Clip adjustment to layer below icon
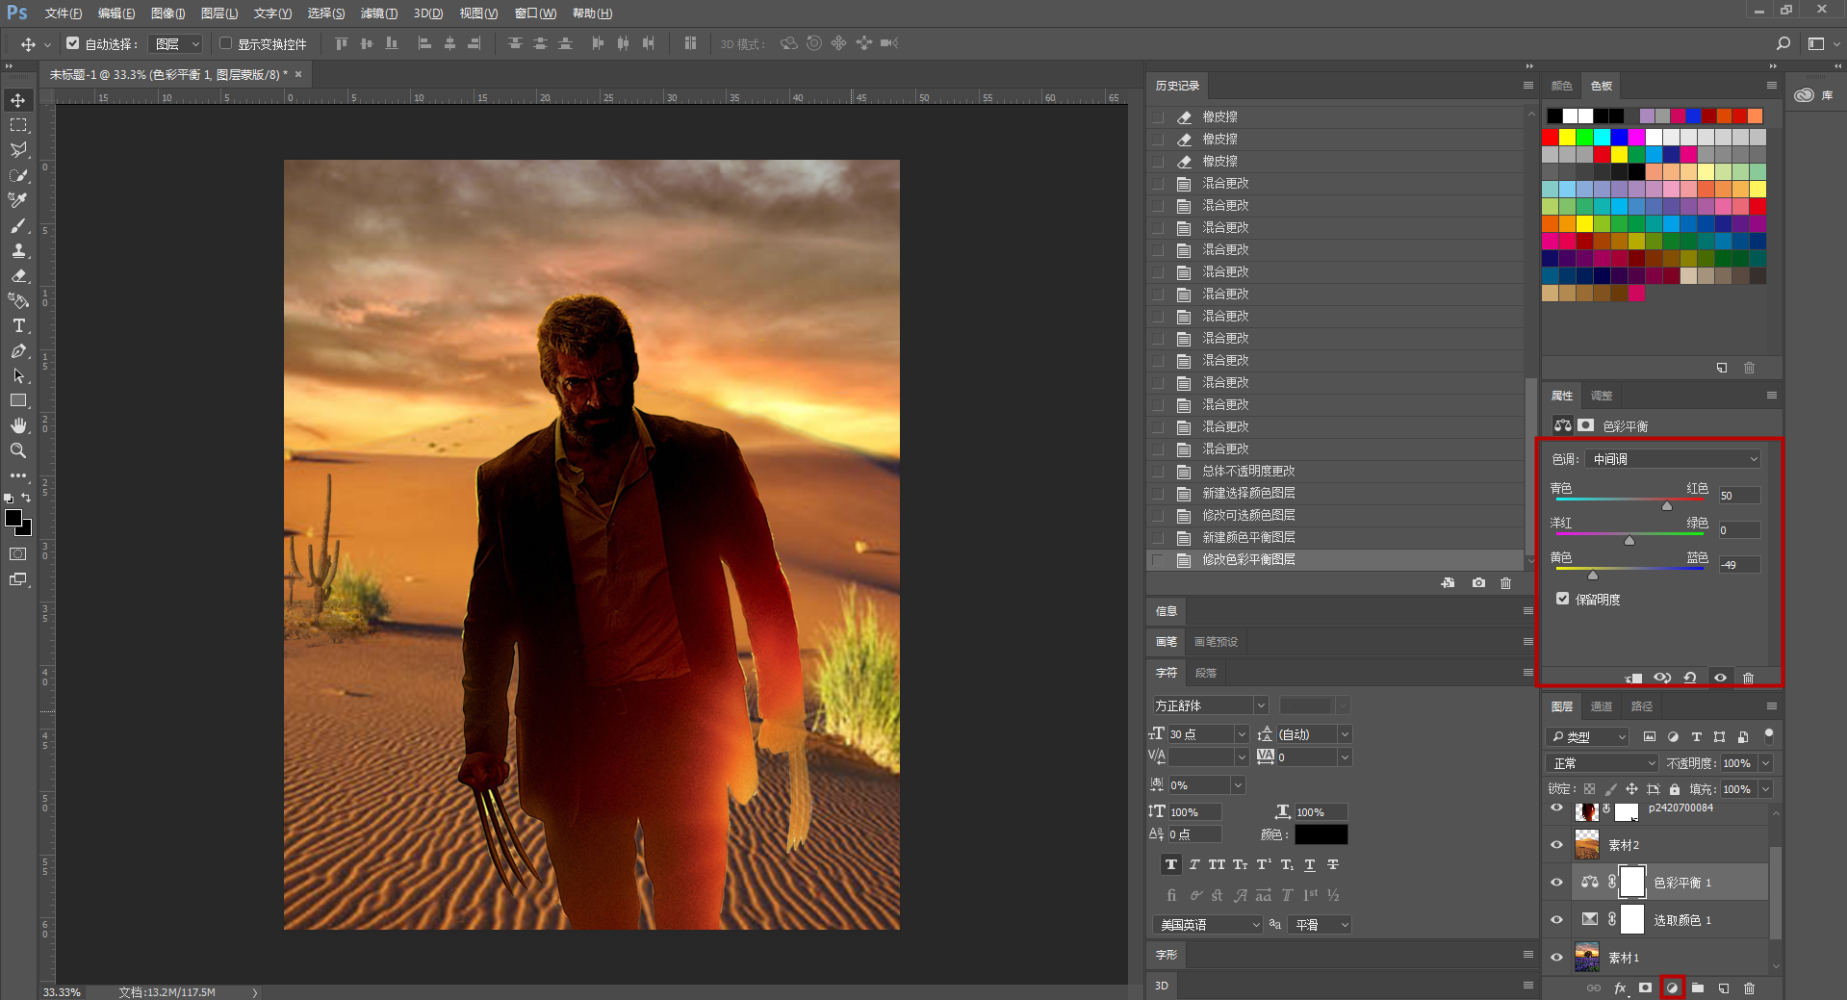 1633,678
